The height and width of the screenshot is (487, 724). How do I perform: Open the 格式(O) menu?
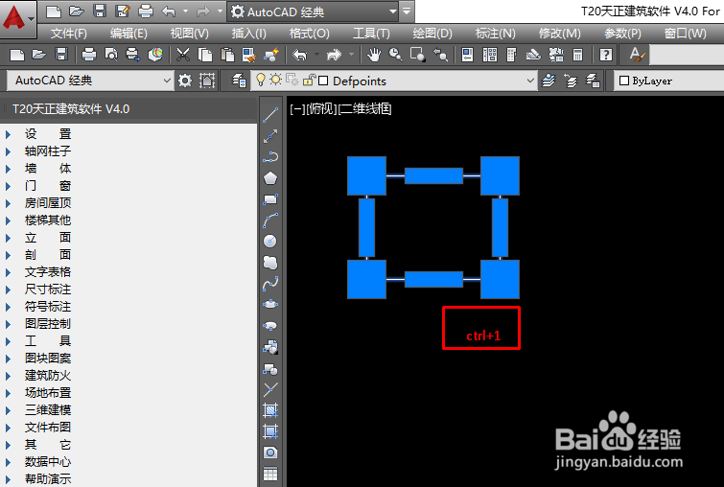click(310, 34)
